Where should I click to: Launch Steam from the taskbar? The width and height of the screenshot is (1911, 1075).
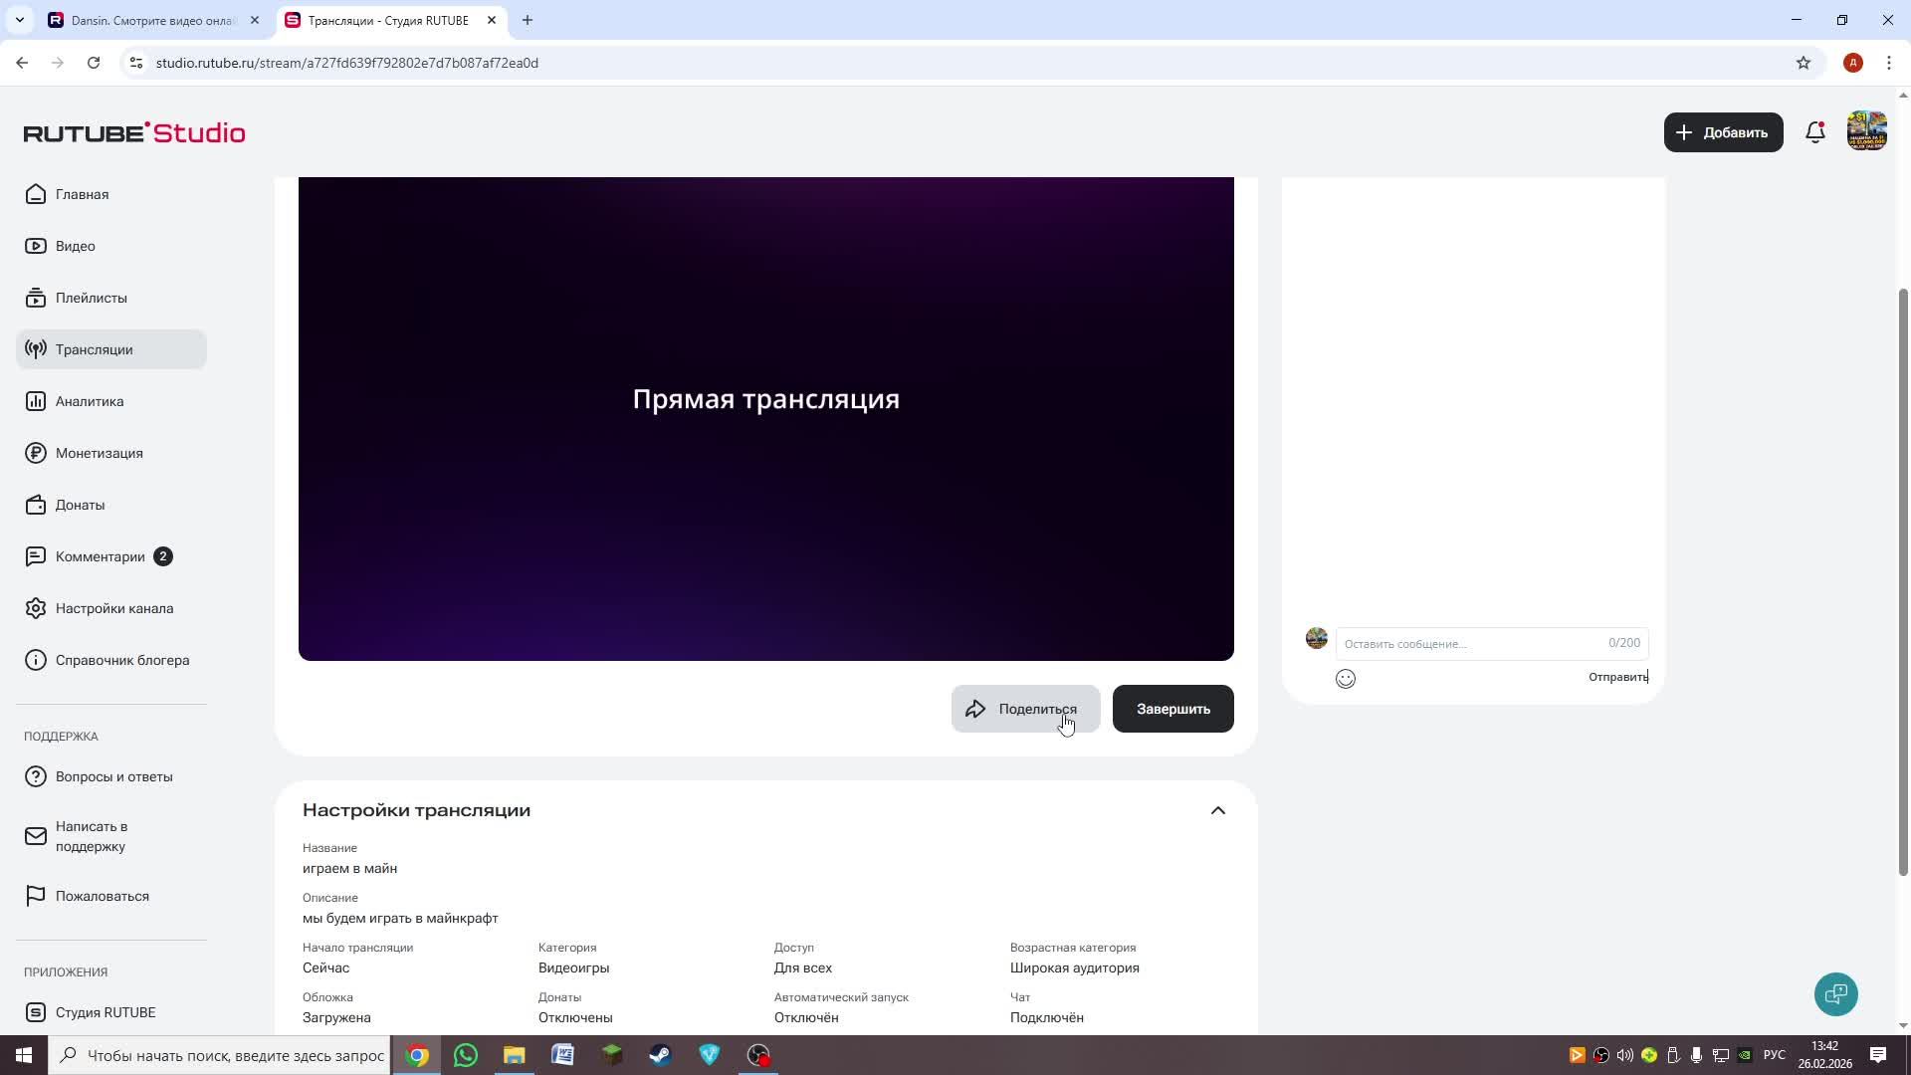point(660,1055)
